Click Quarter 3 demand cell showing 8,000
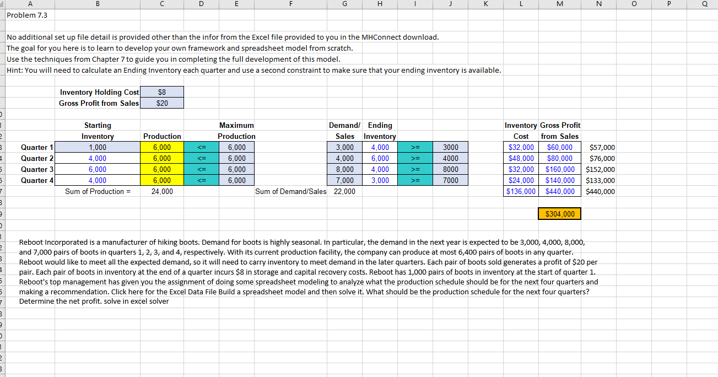718x377 pixels. pyautogui.click(x=344, y=169)
